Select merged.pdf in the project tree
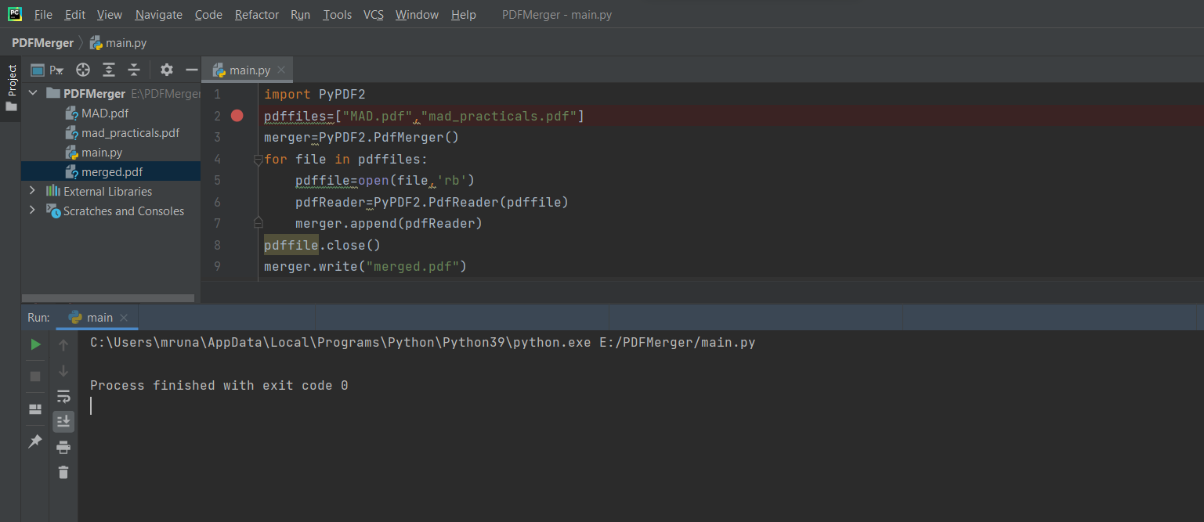Image resolution: width=1204 pixels, height=522 pixels. tap(112, 172)
